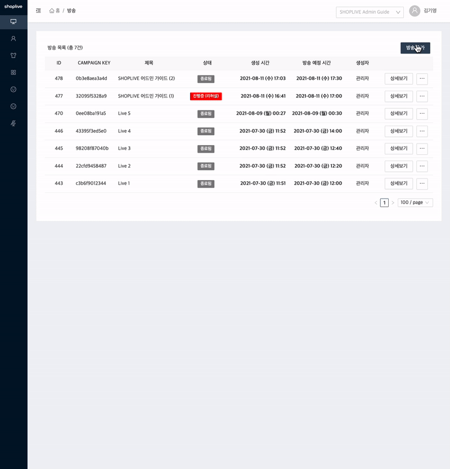Click the muted microphone icon in sidebar
The width and height of the screenshot is (450, 469).
[x=13, y=123]
